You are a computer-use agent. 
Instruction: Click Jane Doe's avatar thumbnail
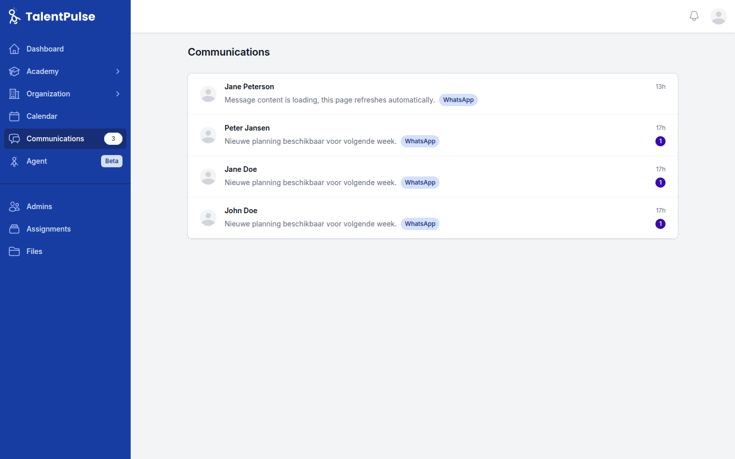click(208, 176)
